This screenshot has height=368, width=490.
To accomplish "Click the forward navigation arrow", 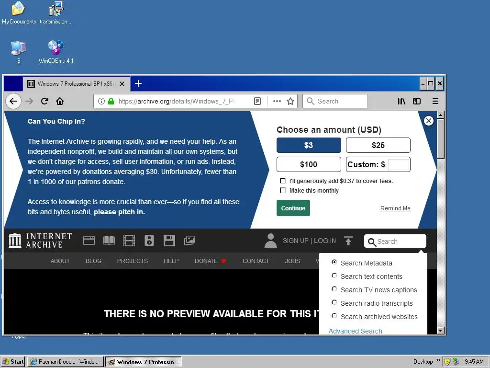I will coord(29,101).
